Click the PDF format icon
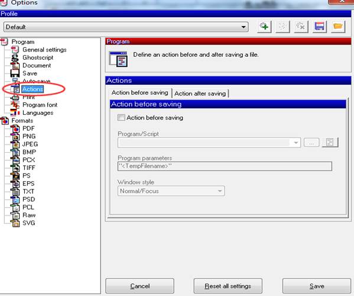 pos(15,128)
